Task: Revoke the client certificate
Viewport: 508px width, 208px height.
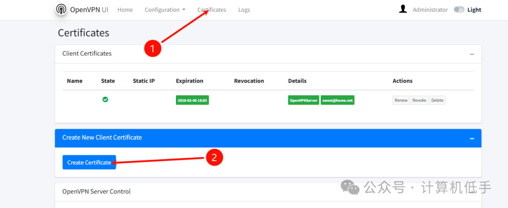Action: point(420,100)
